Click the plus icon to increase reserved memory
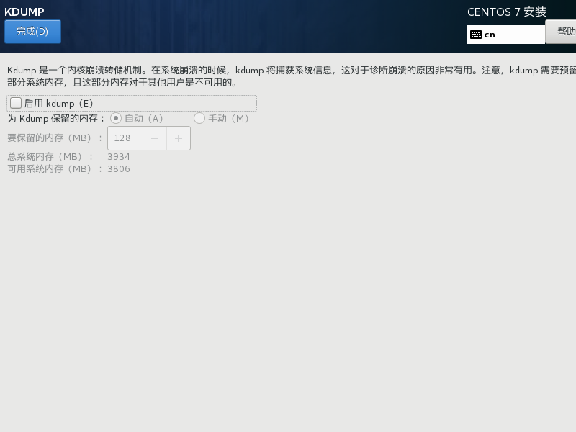576x432 pixels. pos(179,138)
